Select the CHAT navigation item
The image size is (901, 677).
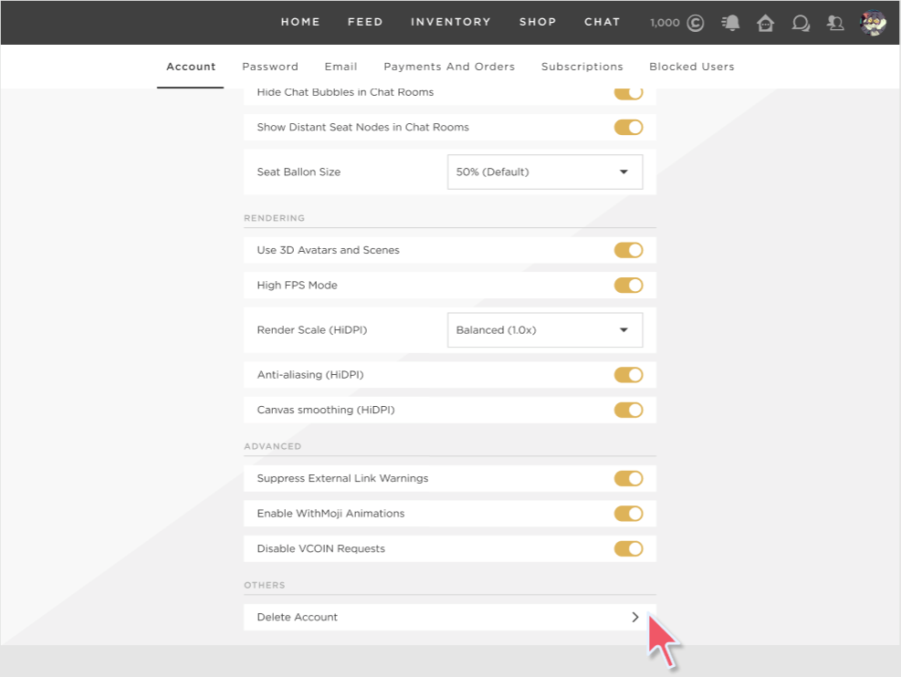click(x=602, y=22)
